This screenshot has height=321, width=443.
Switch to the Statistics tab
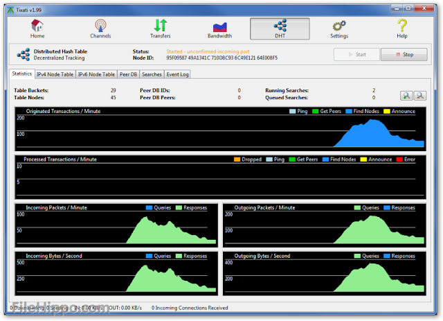point(21,73)
